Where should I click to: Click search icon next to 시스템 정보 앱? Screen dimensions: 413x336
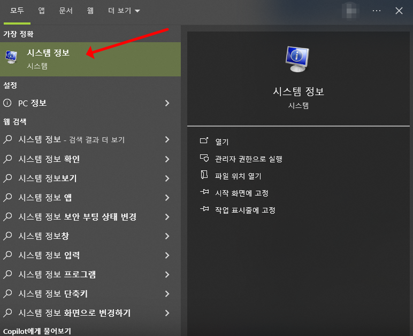pyautogui.click(x=7, y=197)
